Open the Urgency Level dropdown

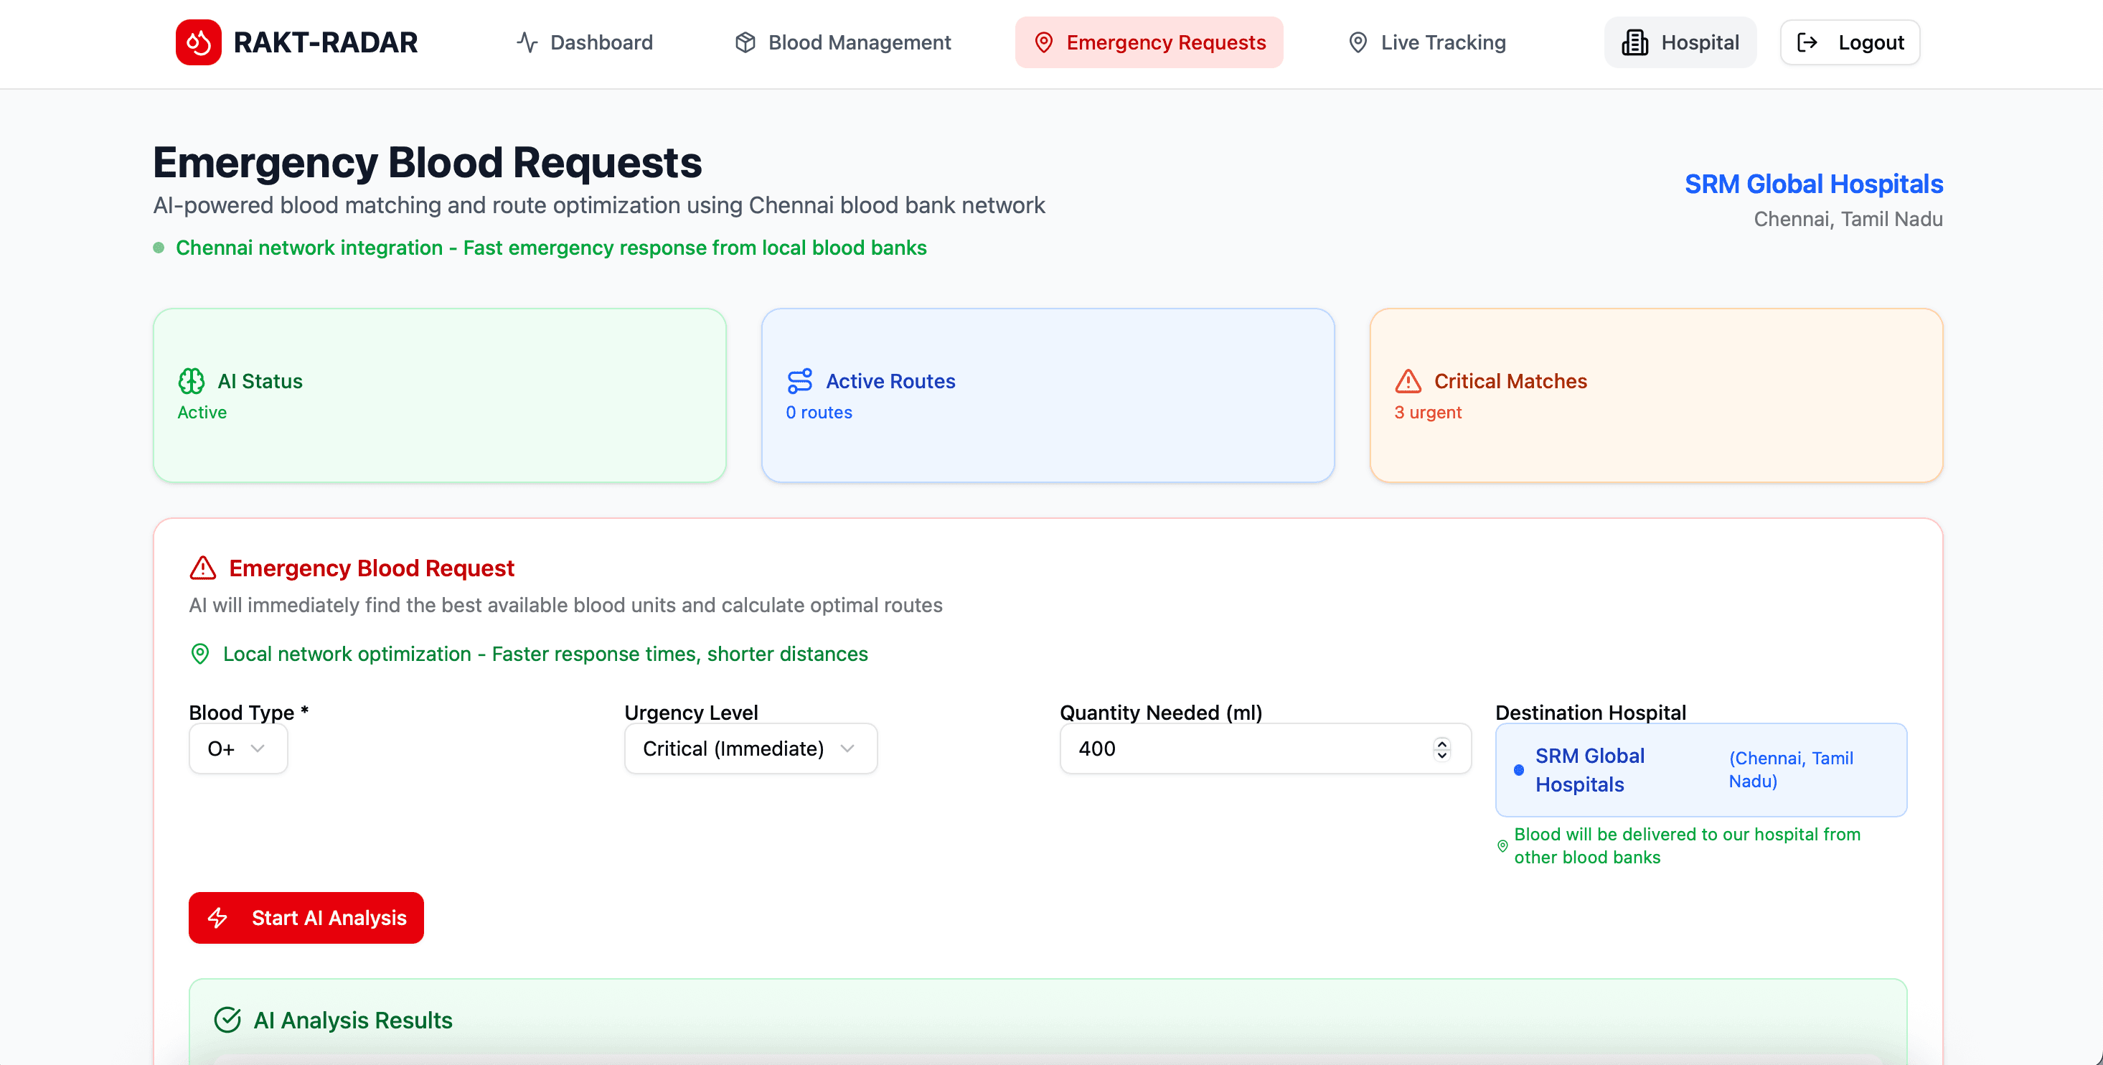coord(750,748)
